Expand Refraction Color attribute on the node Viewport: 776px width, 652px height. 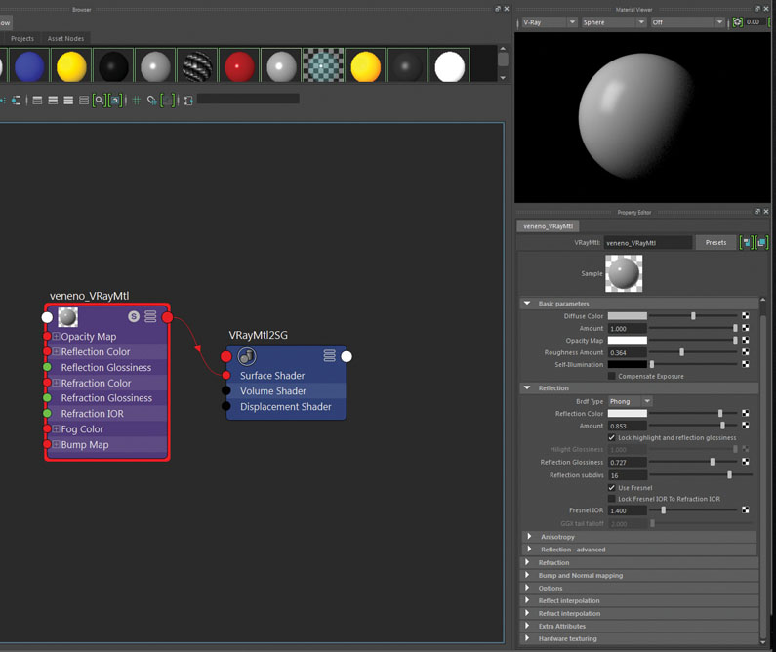pyautogui.click(x=56, y=383)
